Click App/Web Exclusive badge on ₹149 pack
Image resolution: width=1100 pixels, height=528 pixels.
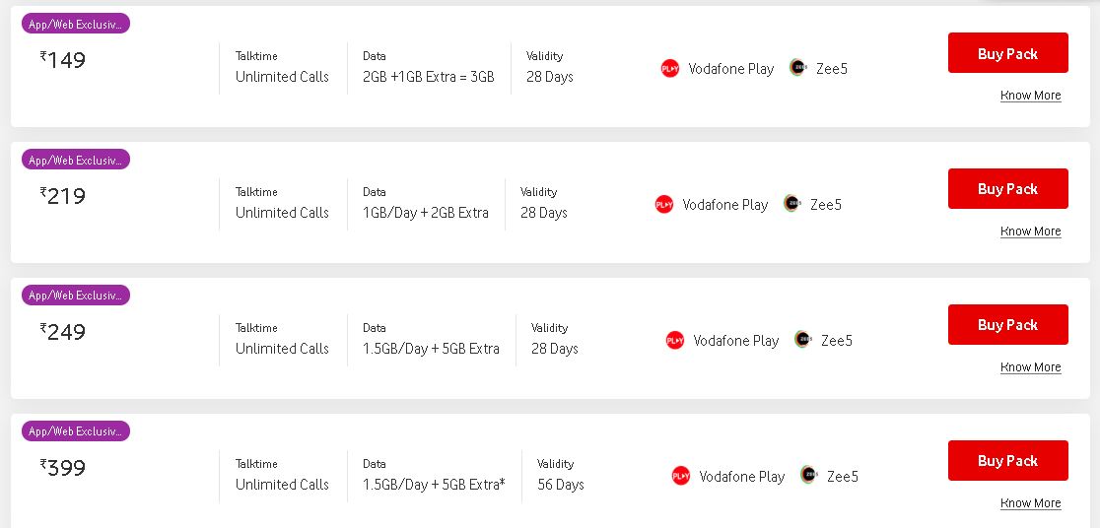76,24
